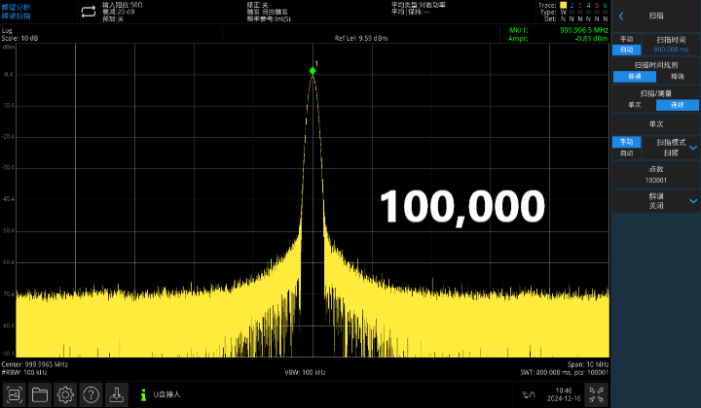Open system settings gear icon
The height and width of the screenshot is (408, 701).
click(65, 394)
